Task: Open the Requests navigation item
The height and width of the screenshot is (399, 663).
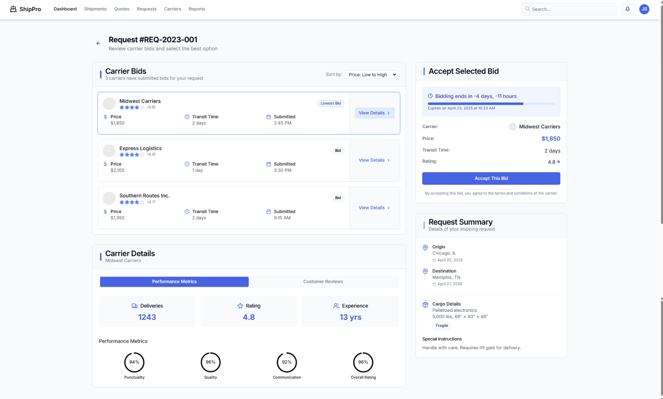Action: (147, 9)
